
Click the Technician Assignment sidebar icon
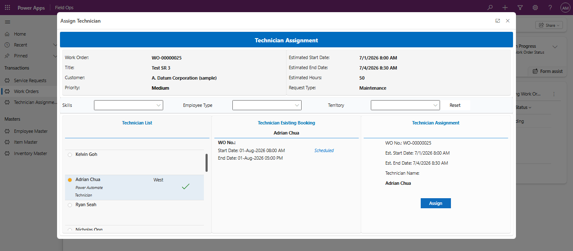(7, 102)
